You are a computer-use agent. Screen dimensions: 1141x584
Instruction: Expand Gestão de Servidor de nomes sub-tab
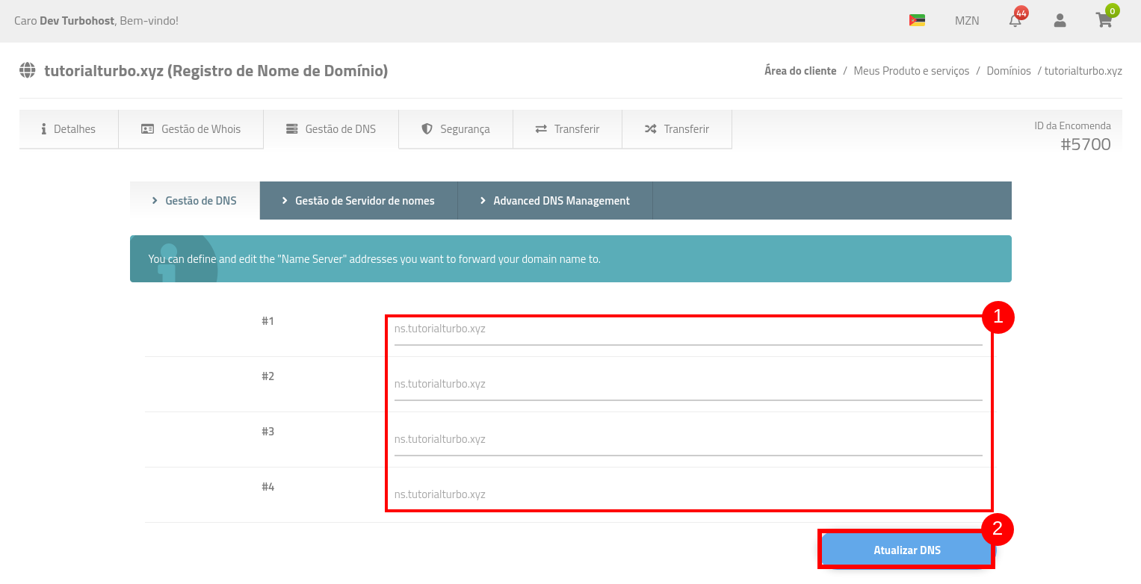[359, 201]
